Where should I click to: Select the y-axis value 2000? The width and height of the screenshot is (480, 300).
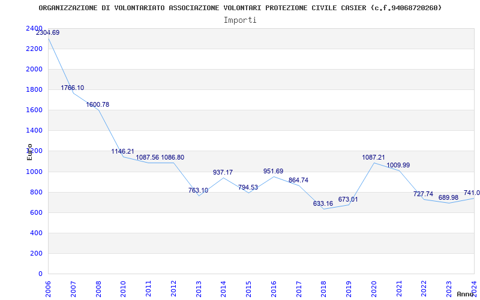coord(34,69)
